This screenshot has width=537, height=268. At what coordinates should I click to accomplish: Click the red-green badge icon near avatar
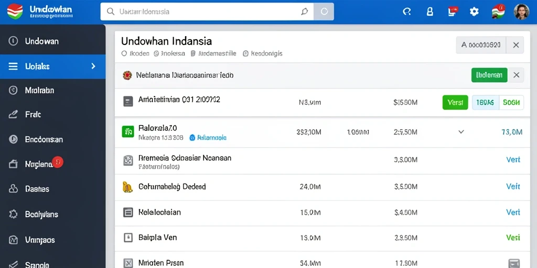pyautogui.click(x=498, y=12)
